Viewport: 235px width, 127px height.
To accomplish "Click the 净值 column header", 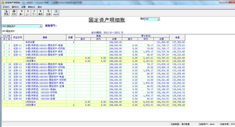I will coord(177,38).
